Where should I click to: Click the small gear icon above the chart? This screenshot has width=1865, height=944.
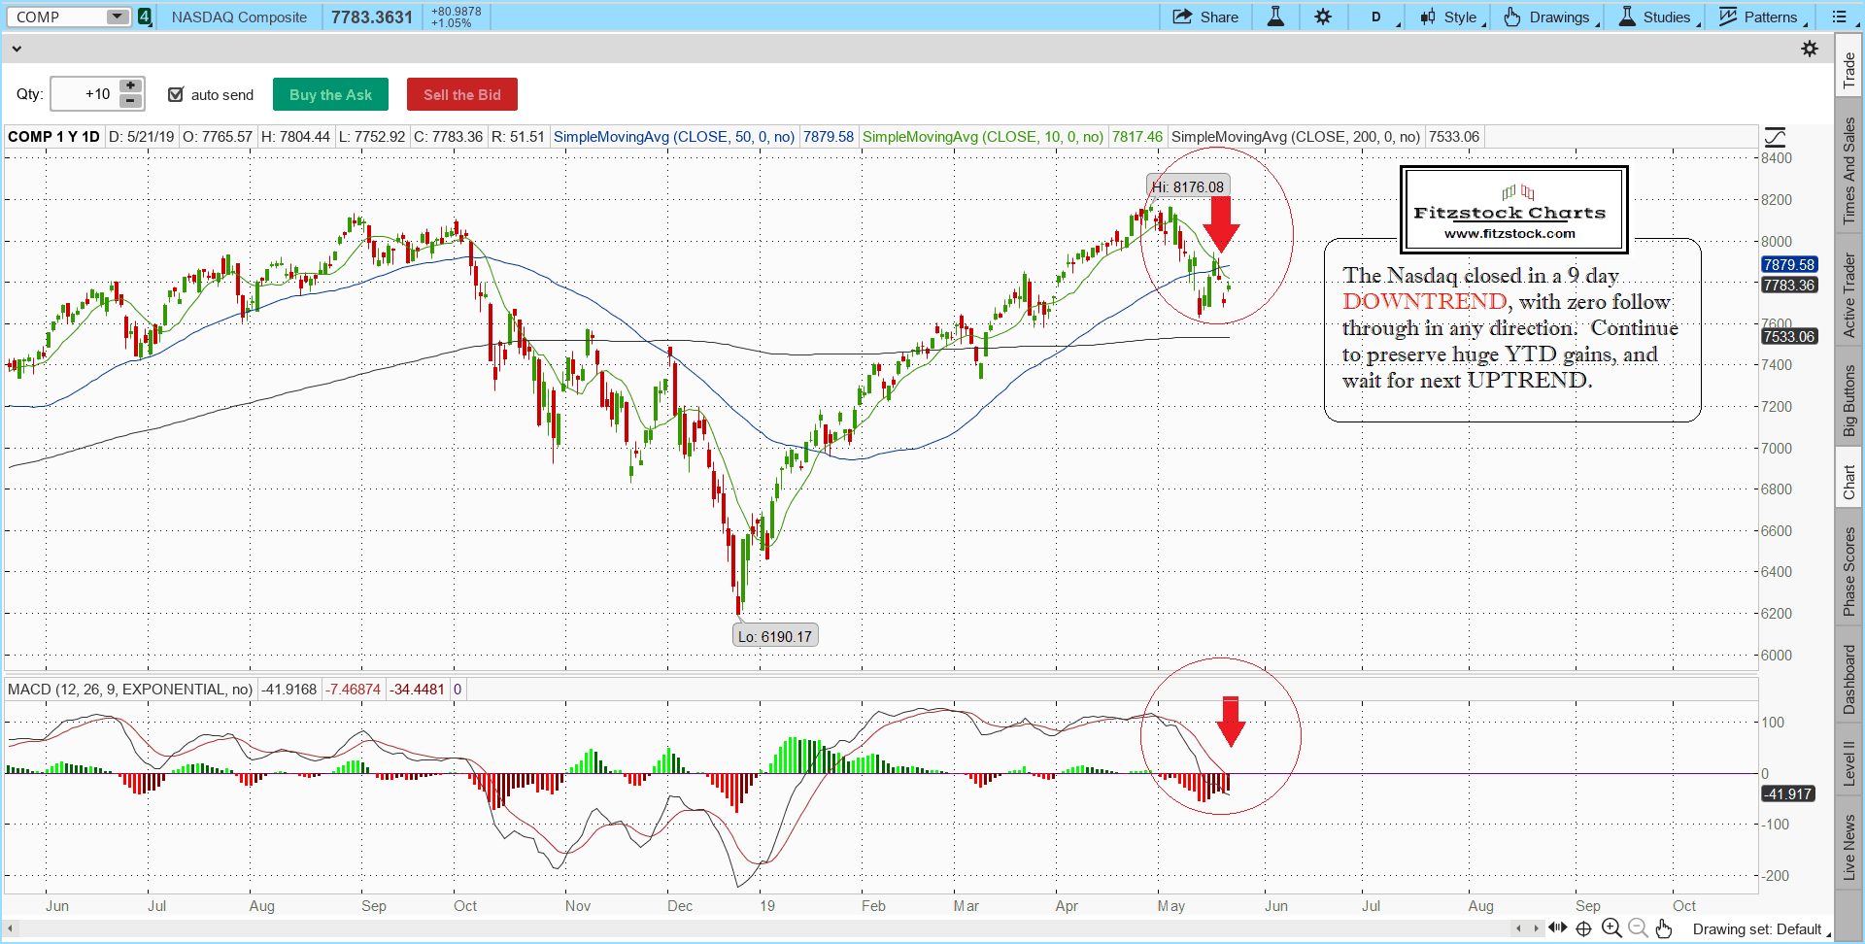[1811, 48]
